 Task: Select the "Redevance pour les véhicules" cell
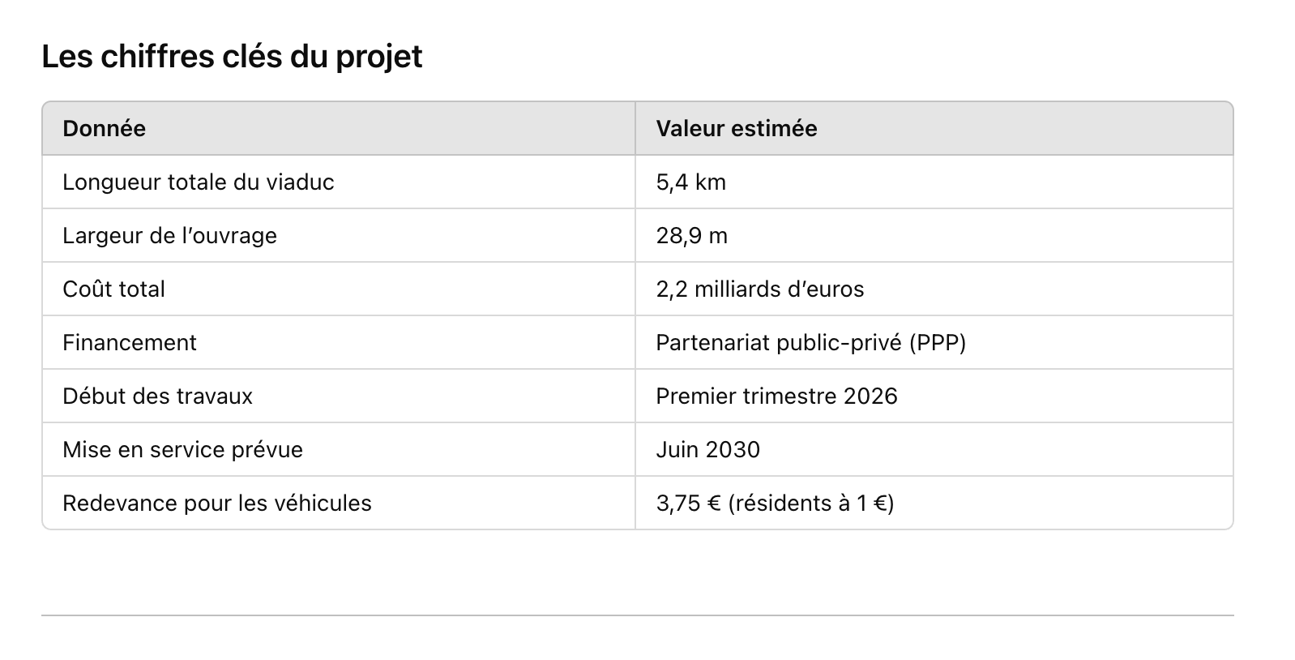coord(216,504)
